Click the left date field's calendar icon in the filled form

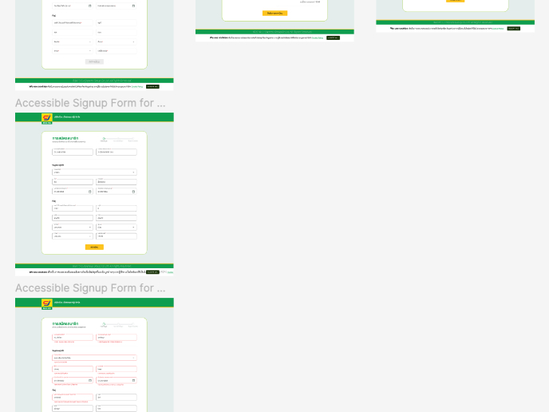(89, 192)
